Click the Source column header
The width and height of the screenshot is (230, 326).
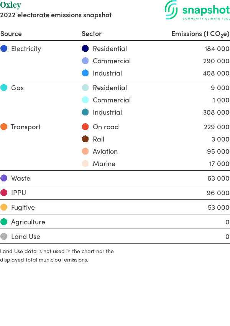pos(11,34)
